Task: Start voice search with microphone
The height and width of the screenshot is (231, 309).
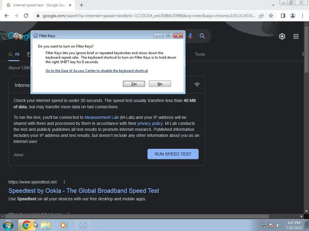Action: (x=190, y=36)
